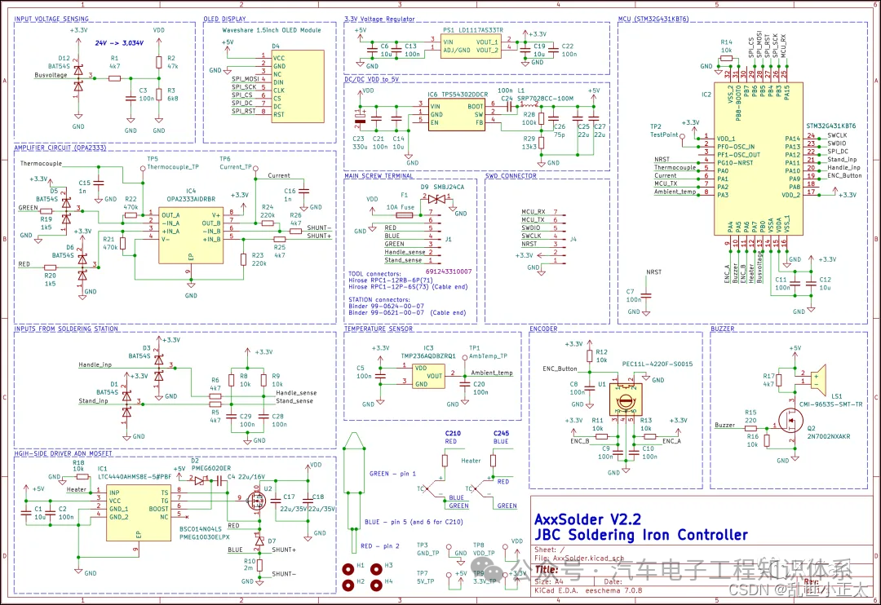Image resolution: width=881 pixels, height=605 pixels.
Task: Click the 24V -> 3,034V annotation text
Action: pyautogui.click(x=121, y=42)
